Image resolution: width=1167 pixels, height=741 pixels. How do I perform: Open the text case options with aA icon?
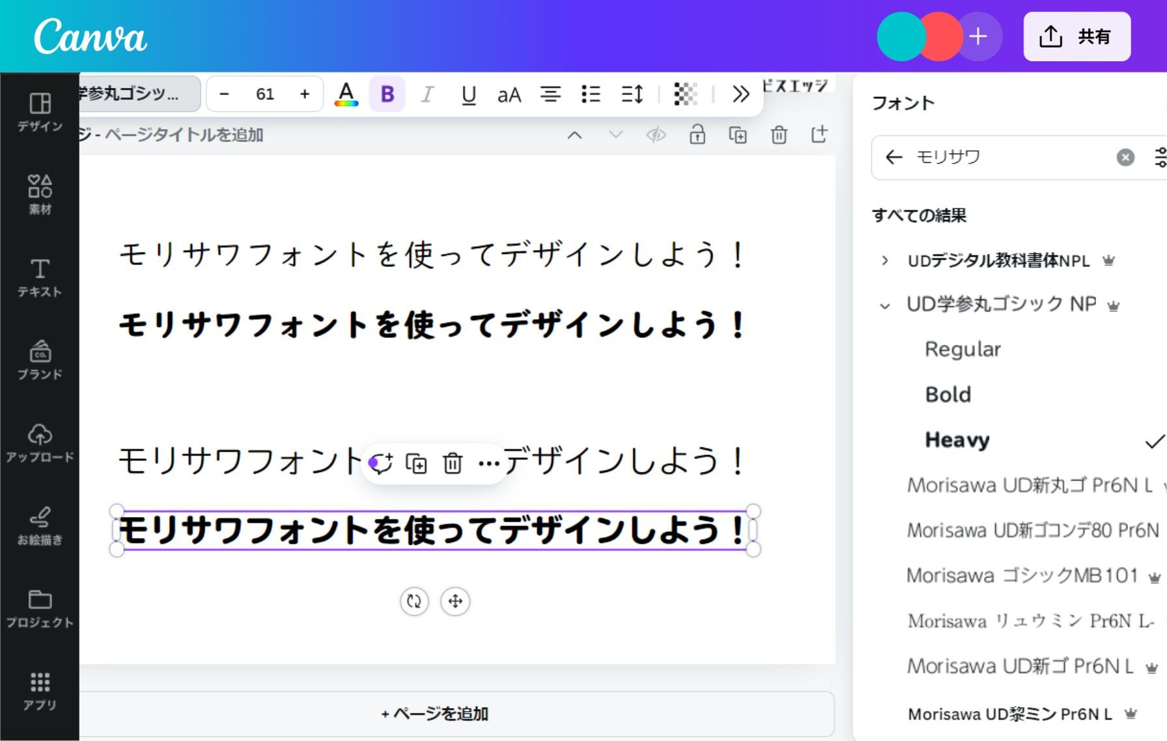pyautogui.click(x=509, y=94)
